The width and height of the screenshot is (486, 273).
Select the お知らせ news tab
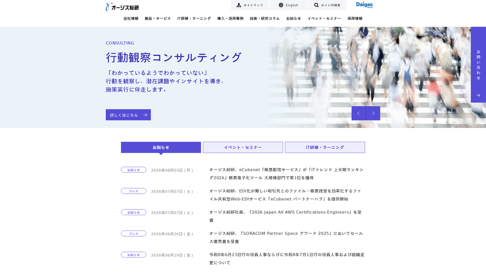pos(161,147)
